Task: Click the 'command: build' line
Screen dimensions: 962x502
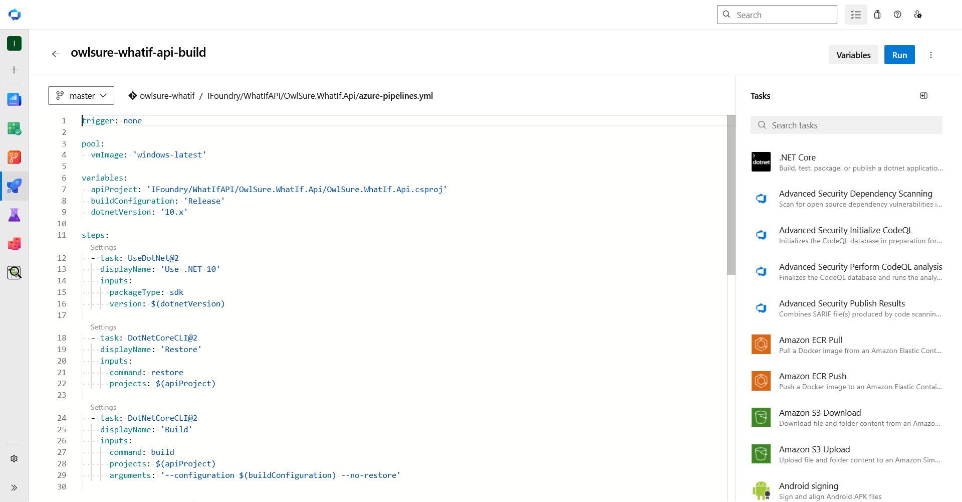Action: pyautogui.click(x=142, y=452)
